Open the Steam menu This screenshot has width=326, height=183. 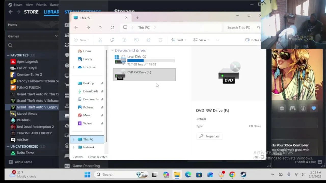coord(15,5)
